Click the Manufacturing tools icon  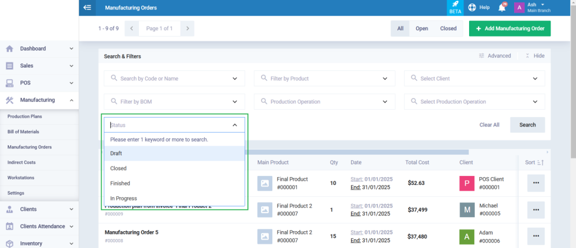(10, 100)
